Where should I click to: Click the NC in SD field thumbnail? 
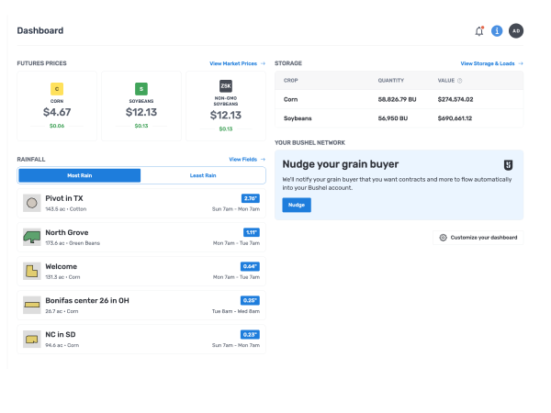click(32, 340)
